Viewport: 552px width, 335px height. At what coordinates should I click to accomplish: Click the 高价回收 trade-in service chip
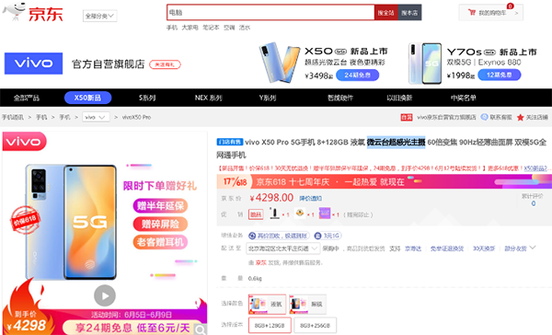279,236
